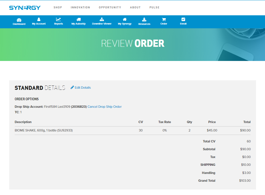The image size is (265, 195).
Task: Click the CV value 30
Action: click(141, 130)
